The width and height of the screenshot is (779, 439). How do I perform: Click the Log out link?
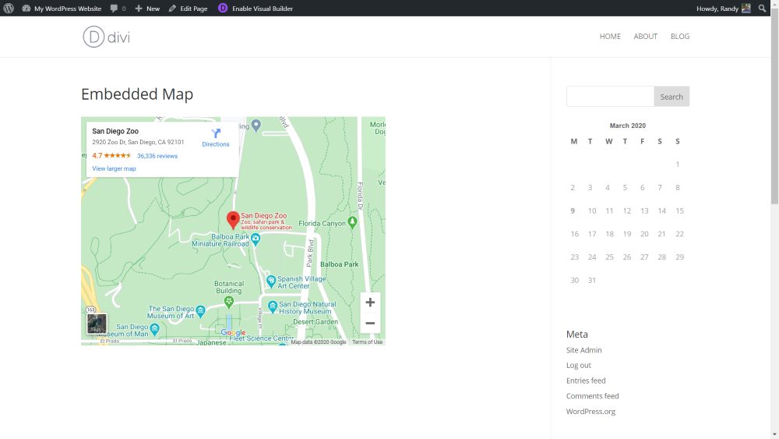(x=578, y=366)
